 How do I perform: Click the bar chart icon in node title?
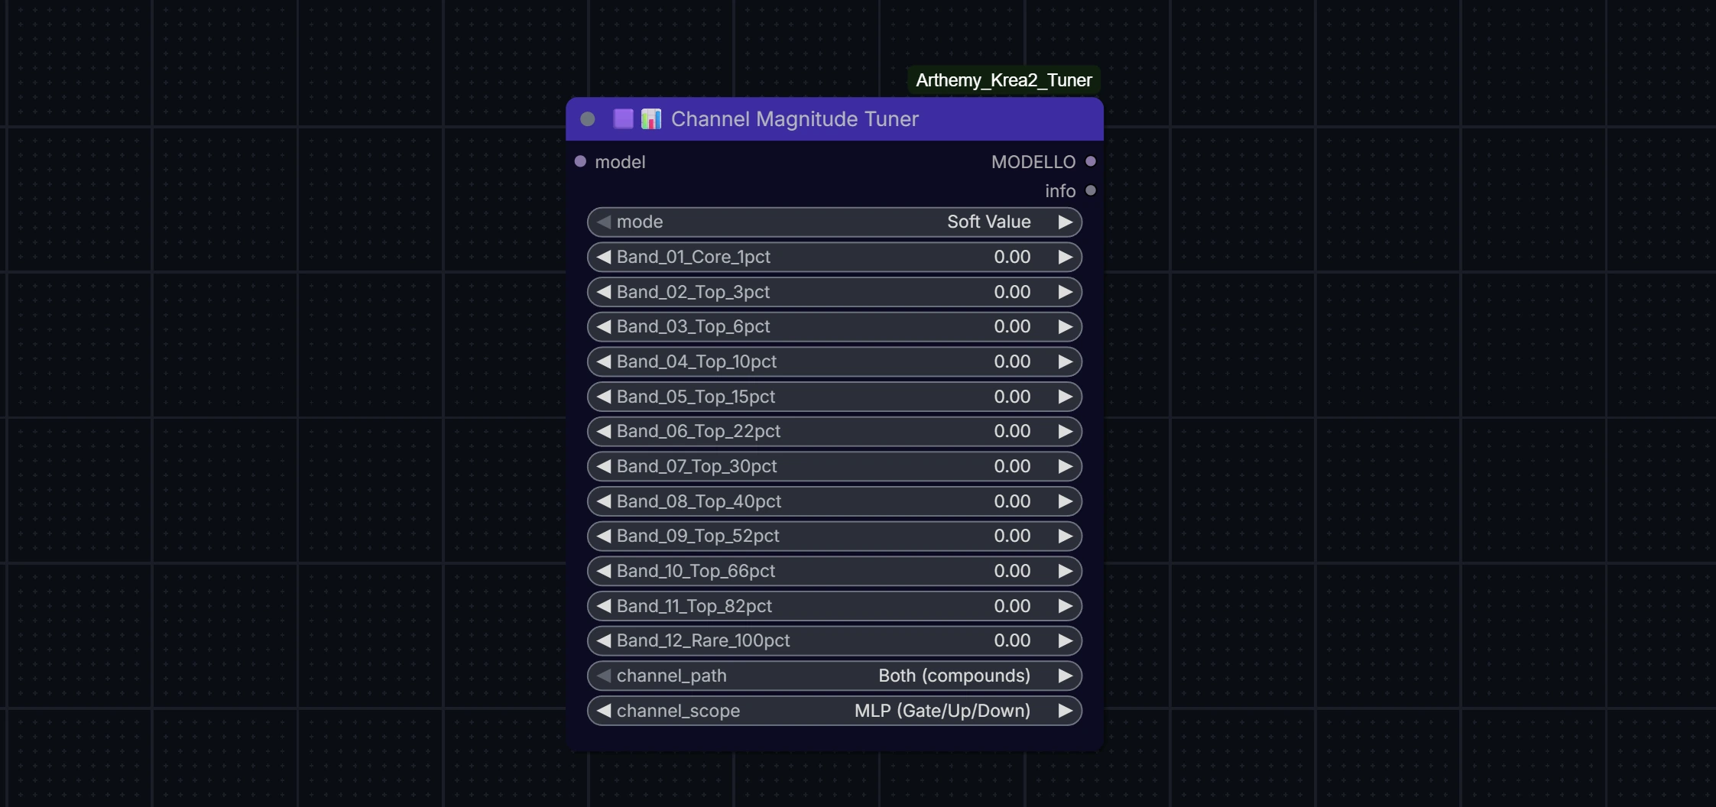(x=651, y=119)
